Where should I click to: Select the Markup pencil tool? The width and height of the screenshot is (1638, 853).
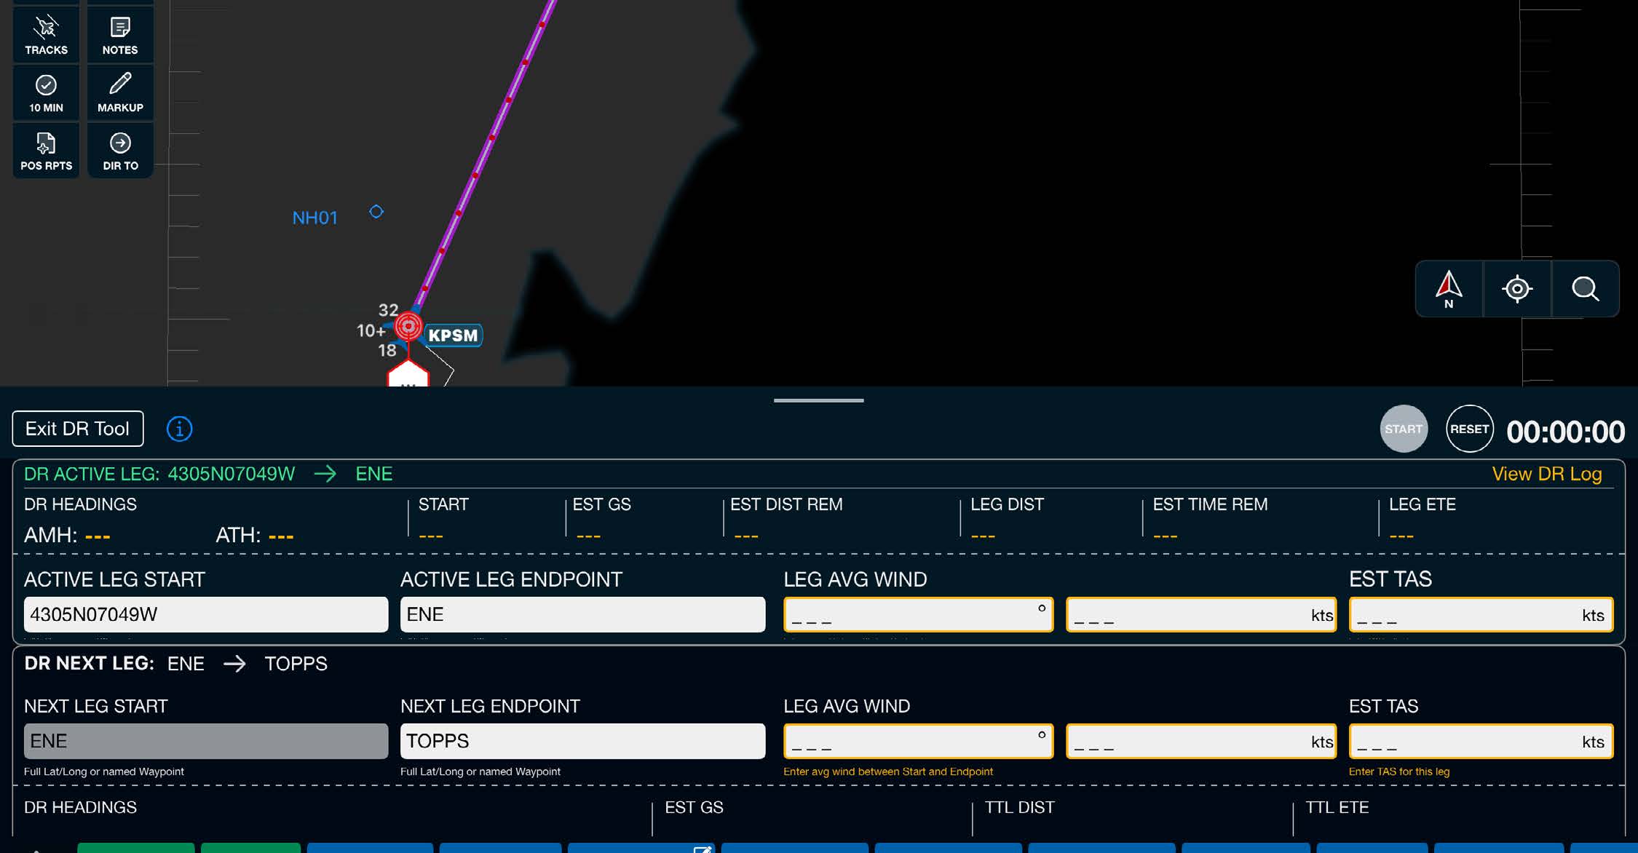120,92
